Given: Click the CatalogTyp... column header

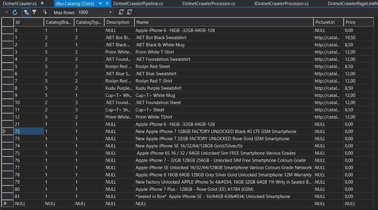Looking at the screenshot, I should click(x=89, y=22).
